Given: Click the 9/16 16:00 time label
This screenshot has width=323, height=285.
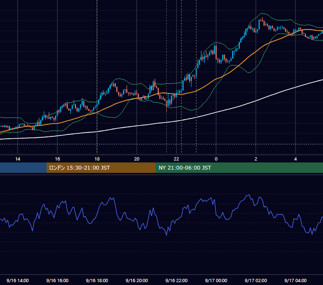Looking at the screenshot, I should (x=57, y=280).
